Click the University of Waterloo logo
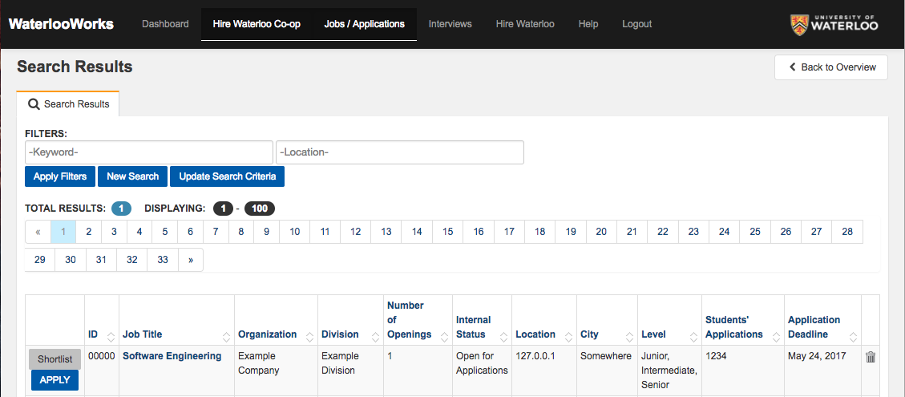 pos(834,24)
